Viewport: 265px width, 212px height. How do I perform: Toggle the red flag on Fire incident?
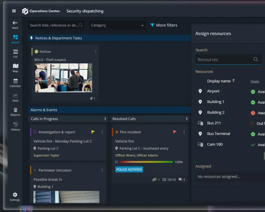[x=175, y=132]
